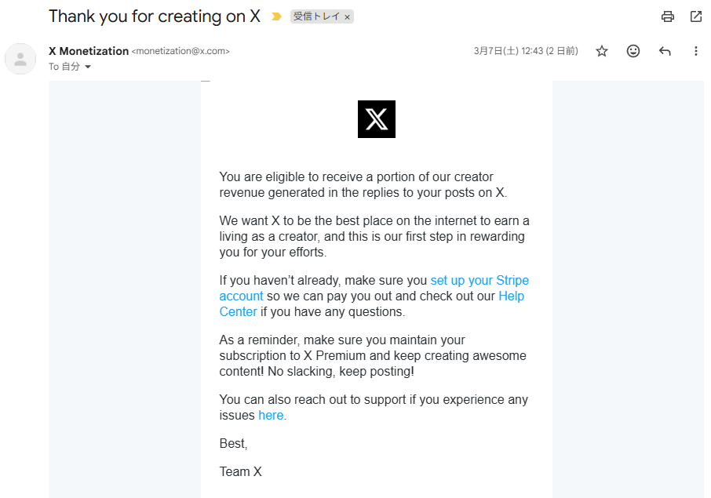Click the Team X signature text
Screen dimensions: 711x498
pos(240,472)
